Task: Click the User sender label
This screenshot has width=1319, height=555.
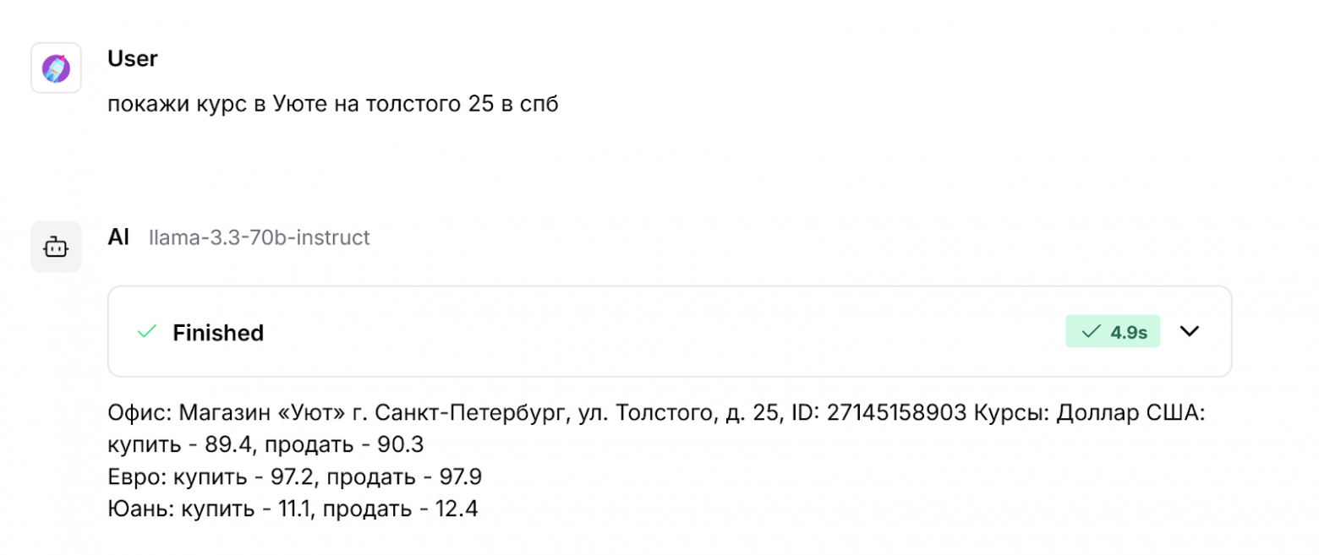Action: pos(131,58)
